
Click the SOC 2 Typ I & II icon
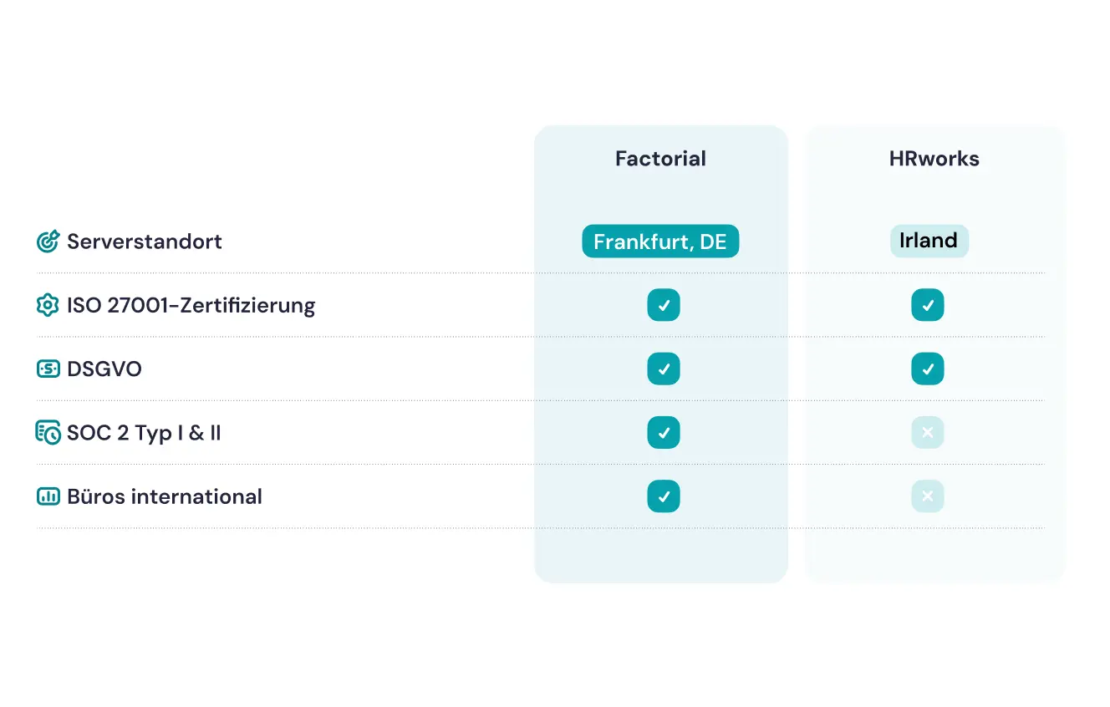pos(48,433)
